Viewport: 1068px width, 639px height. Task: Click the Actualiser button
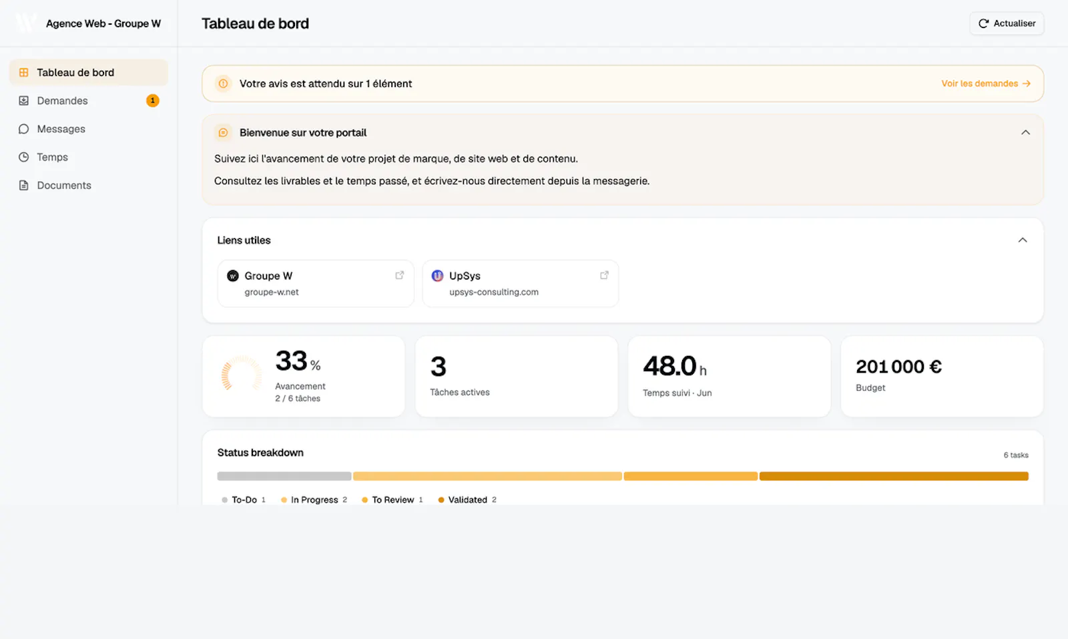pyautogui.click(x=1007, y=23)
